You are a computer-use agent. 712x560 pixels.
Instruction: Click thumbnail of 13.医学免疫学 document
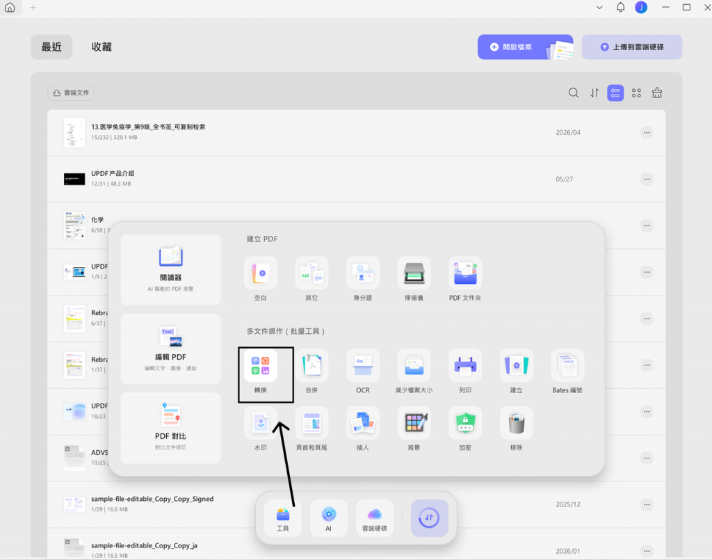click(74, 133)
